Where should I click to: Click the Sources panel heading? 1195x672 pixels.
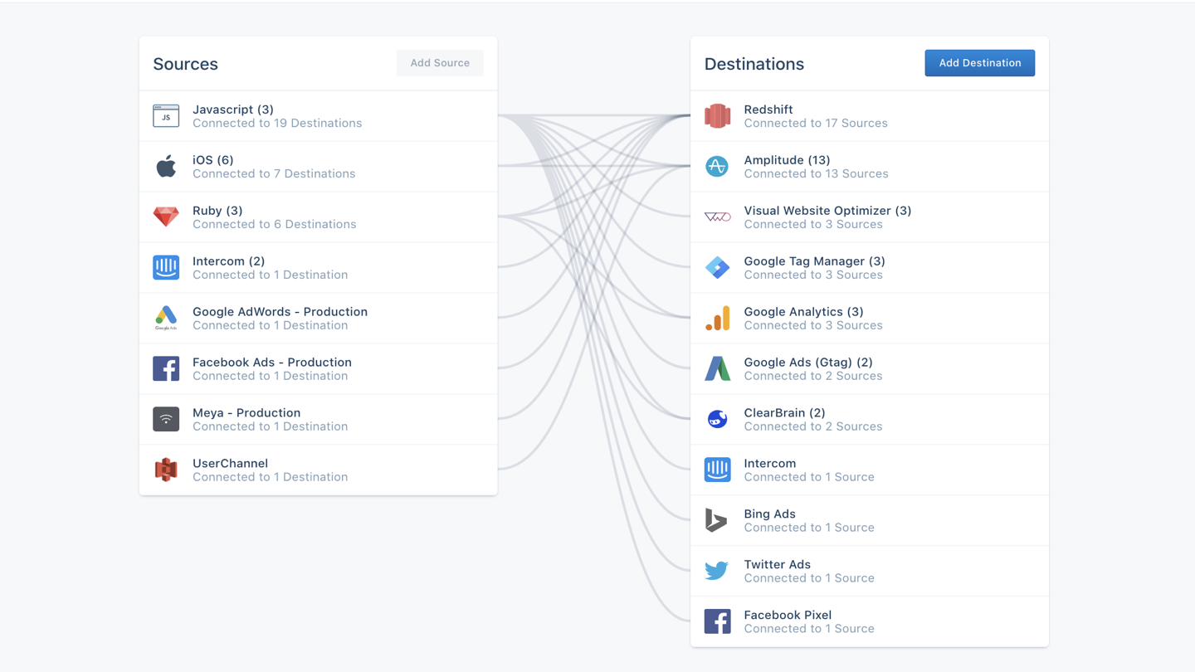[186, 64]
